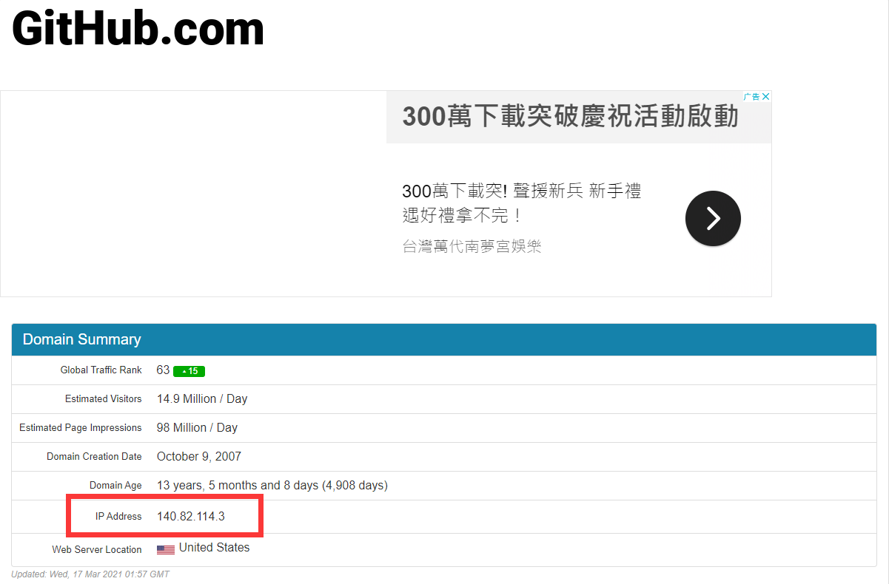Click the GitHub.com page heading
Image resolution: width=889 pixels, height=584 pixels.
(x=138, y=30)
